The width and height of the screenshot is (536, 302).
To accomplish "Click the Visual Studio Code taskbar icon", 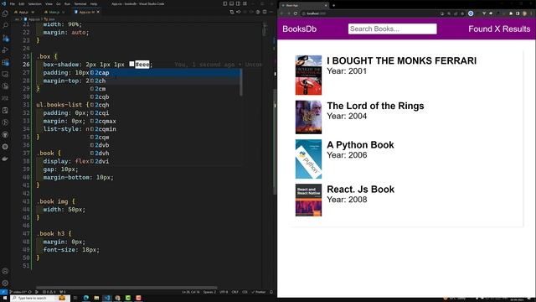I will 107,299.
